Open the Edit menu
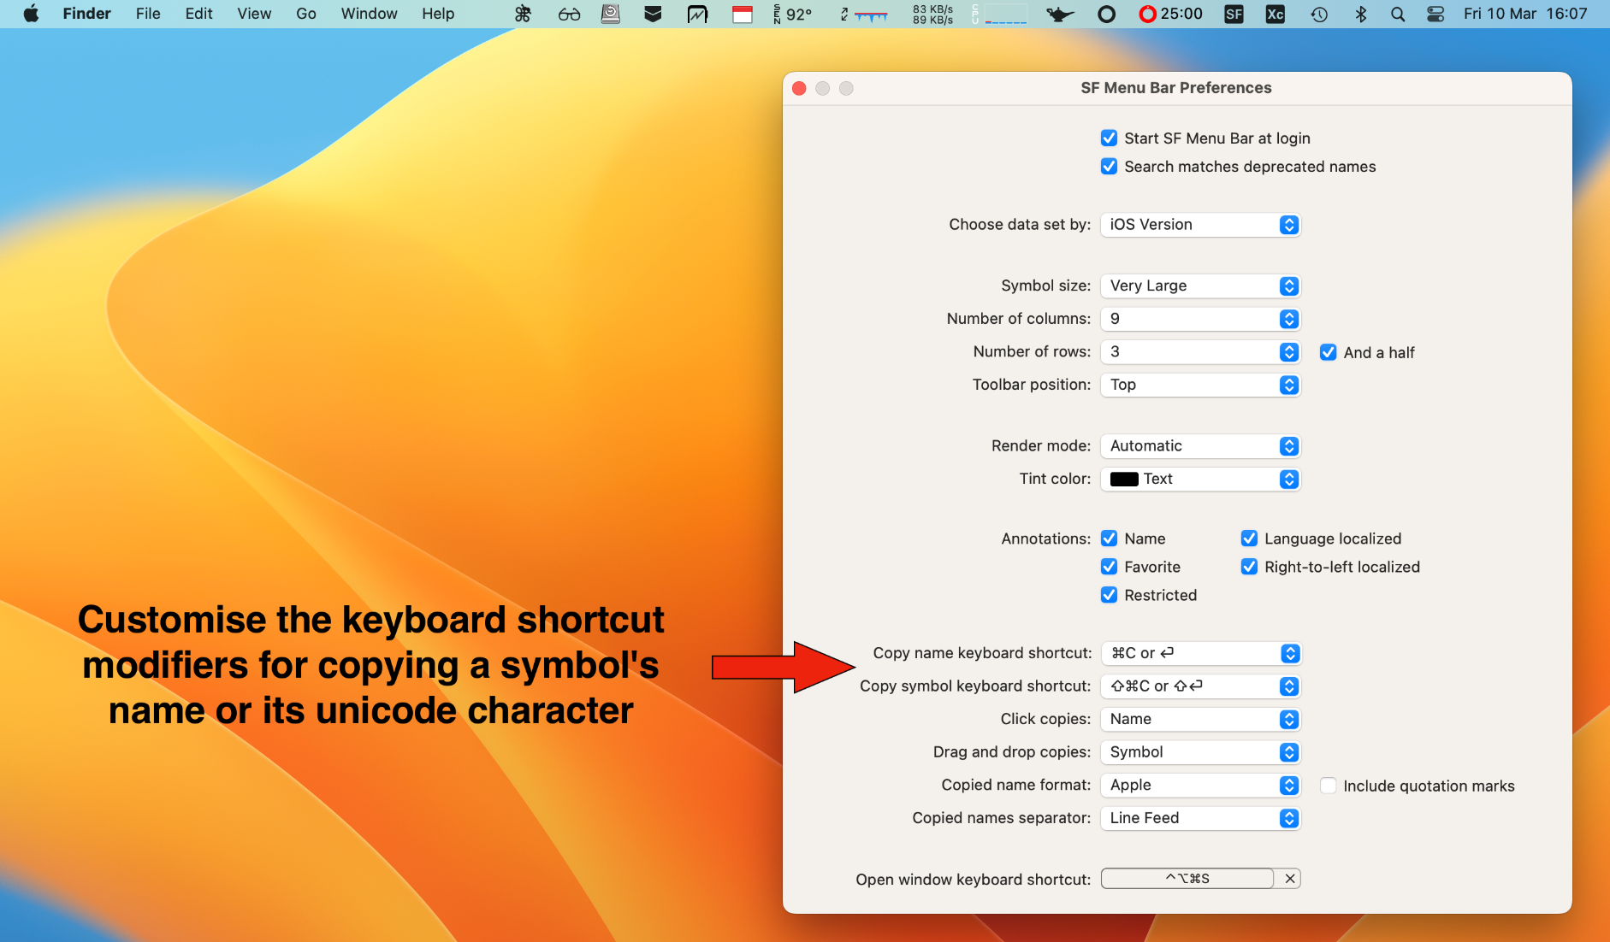This screenshot has width=1610, height=942. click(198, 14)
